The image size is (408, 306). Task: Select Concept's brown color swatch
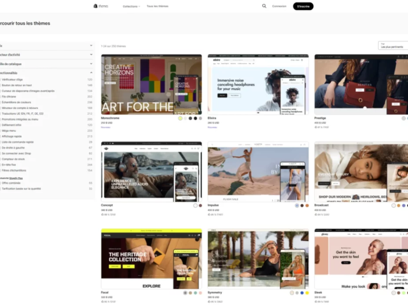[200, 205]
